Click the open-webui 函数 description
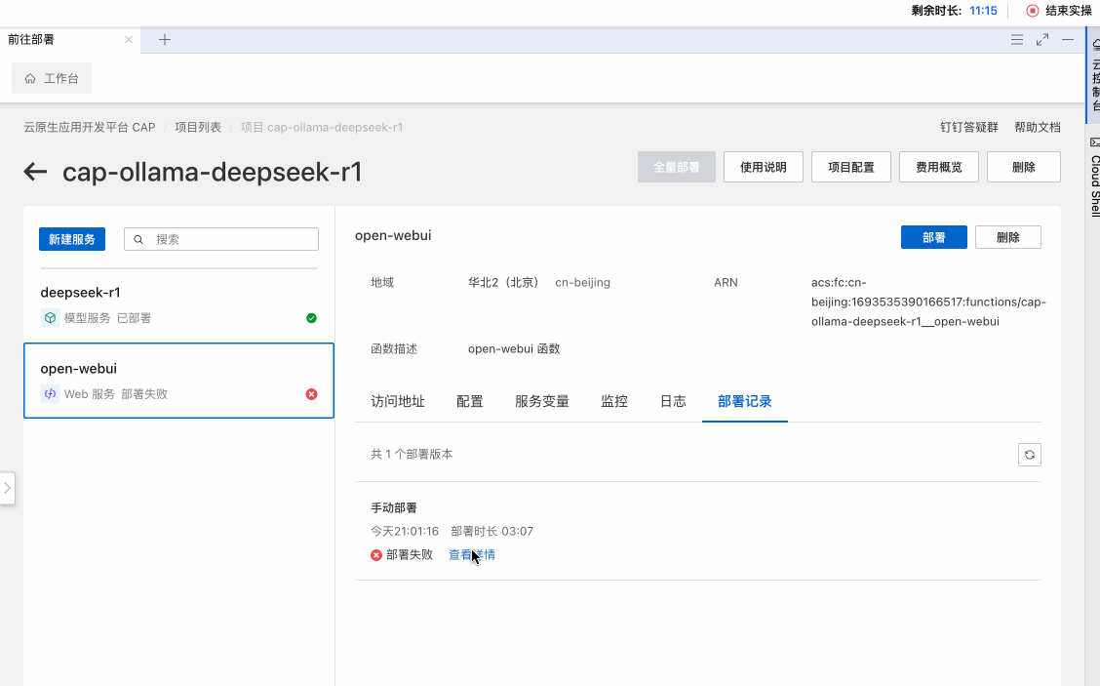Image resolution: width=1100 pixels, height=686 pixels. click(x=514, y=349)
